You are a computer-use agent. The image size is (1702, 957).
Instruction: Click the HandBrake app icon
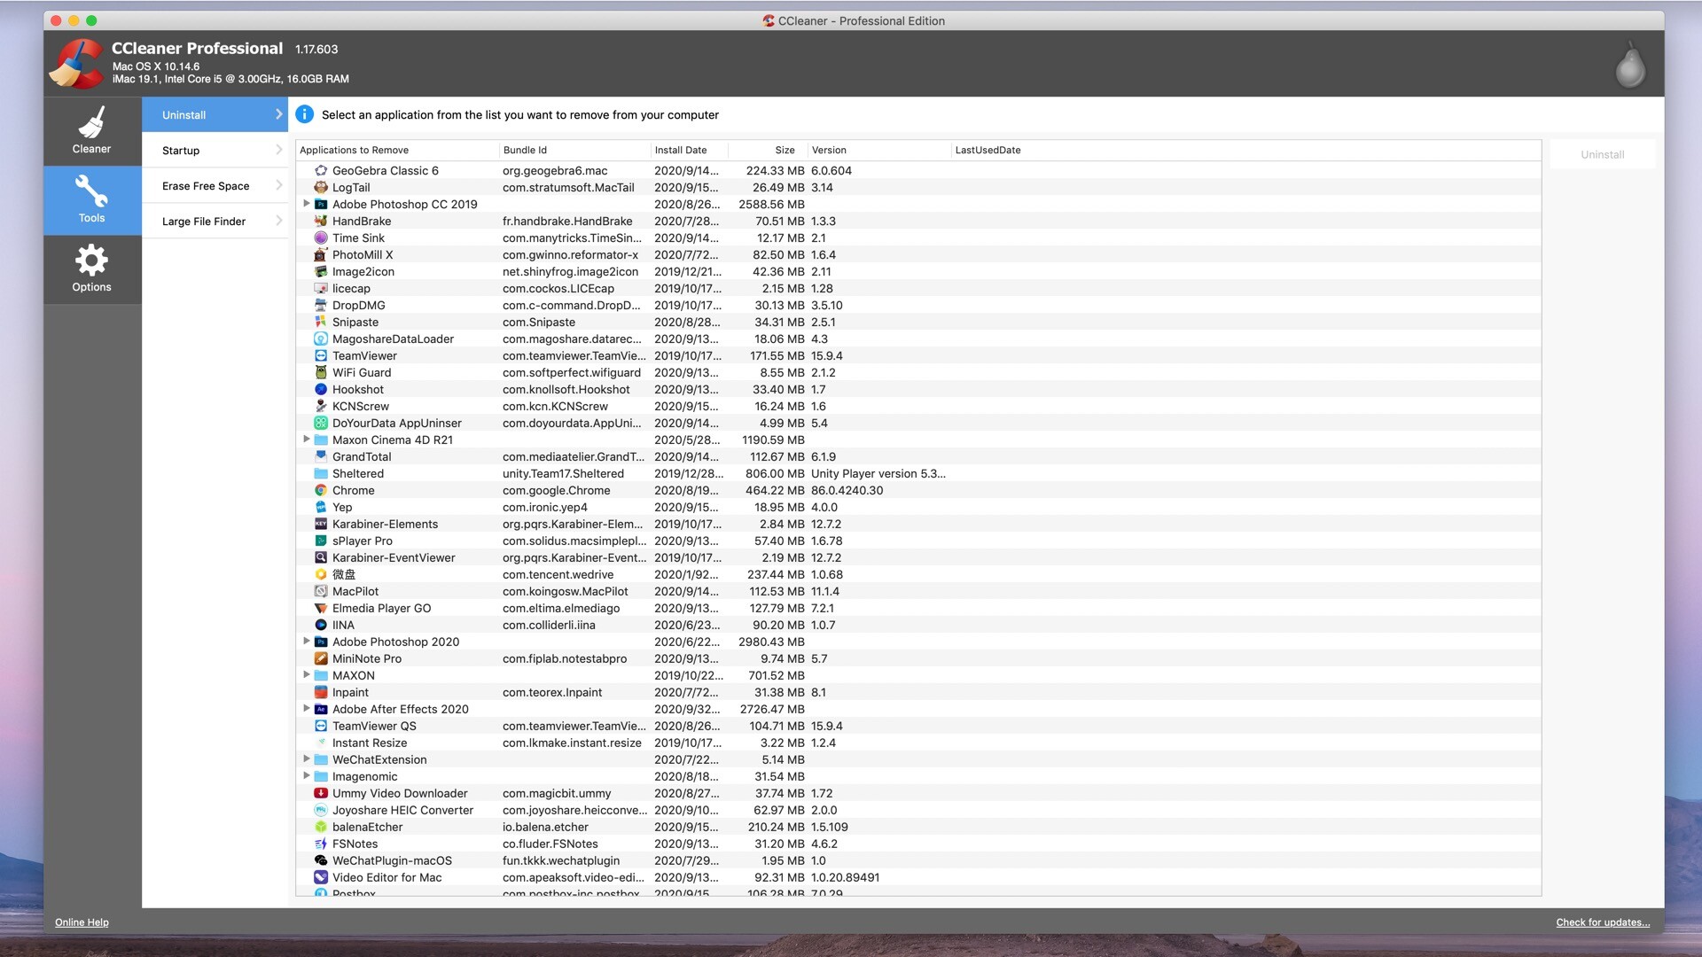tap(321, 221)
